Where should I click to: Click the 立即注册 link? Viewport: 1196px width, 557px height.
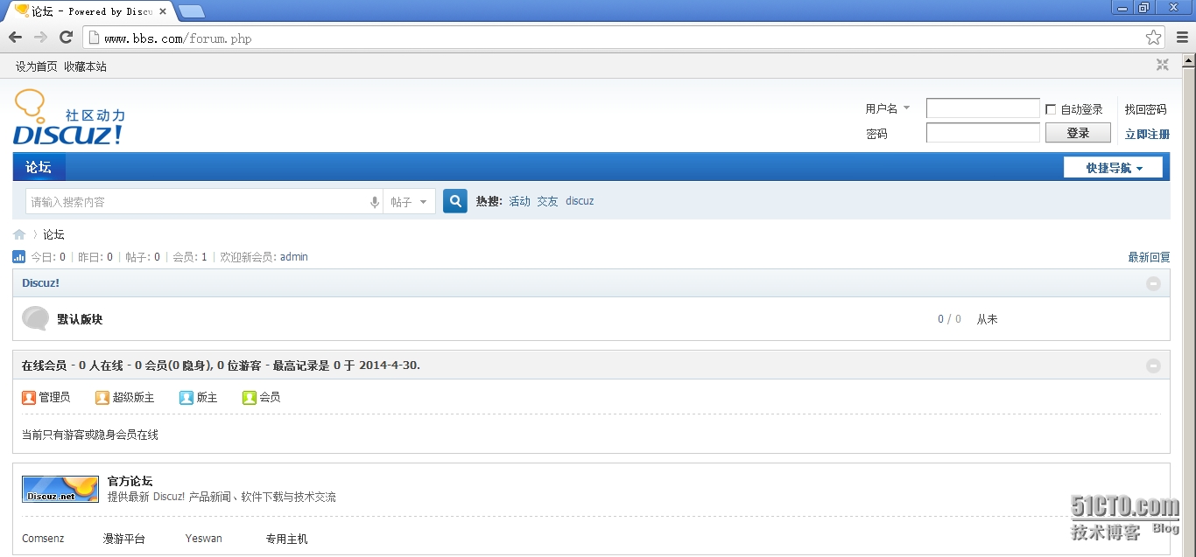pyautogui.click(x=1147, y=134)
